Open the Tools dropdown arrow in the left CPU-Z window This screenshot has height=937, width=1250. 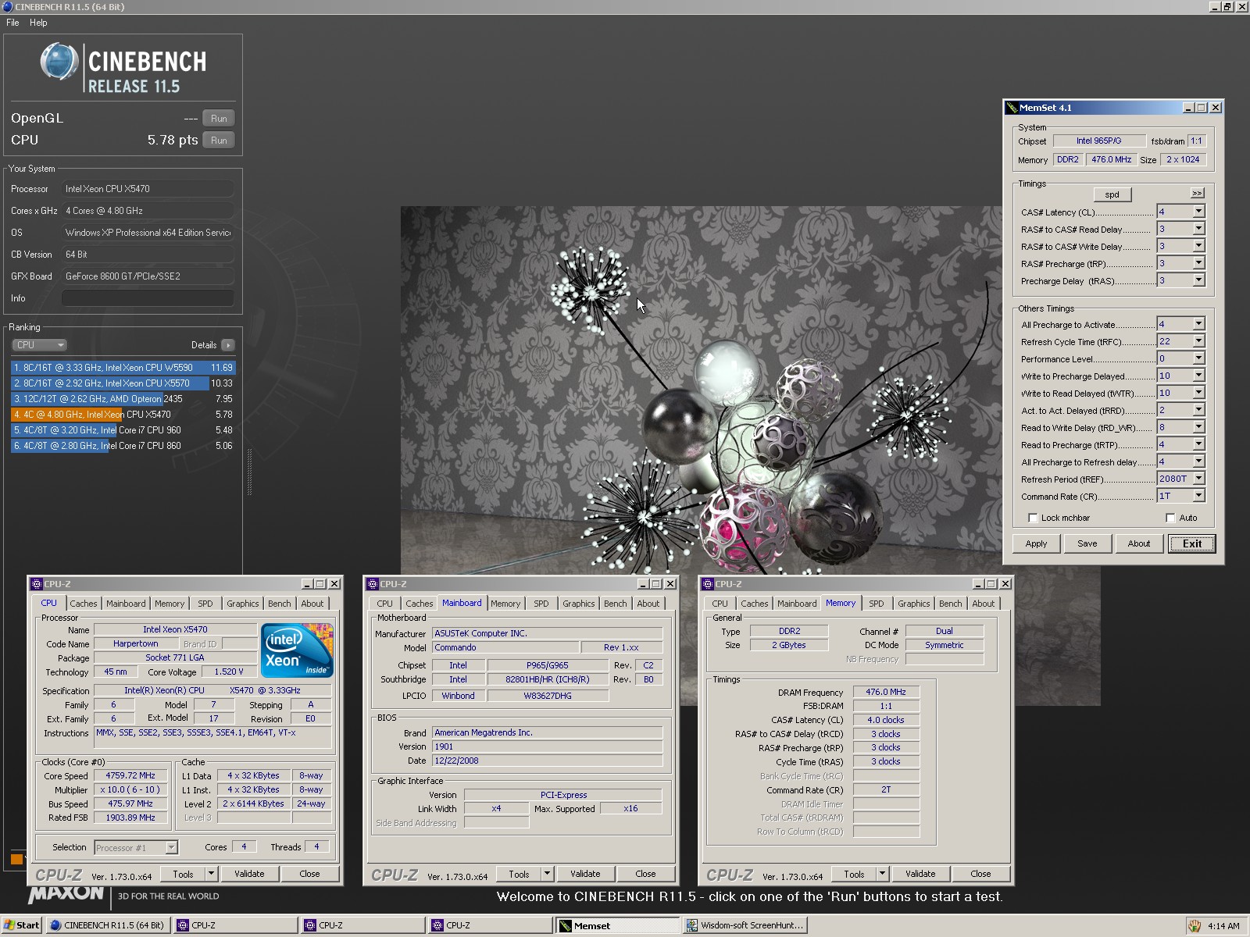[x=211, y=874]
